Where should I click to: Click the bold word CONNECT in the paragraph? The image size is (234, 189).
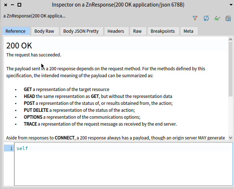(x=64, y=138)
